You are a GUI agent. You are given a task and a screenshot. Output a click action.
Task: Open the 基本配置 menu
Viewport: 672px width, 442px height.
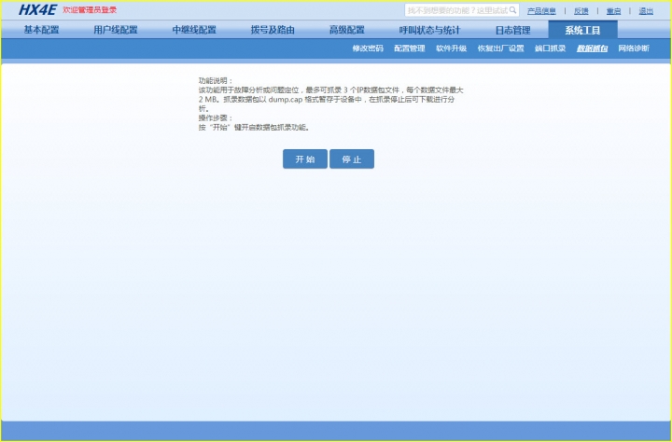[41, 30]
